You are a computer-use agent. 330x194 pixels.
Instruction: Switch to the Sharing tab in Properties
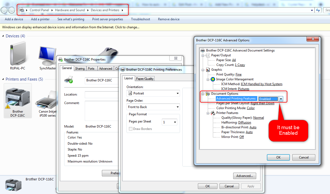coord(80,69)
